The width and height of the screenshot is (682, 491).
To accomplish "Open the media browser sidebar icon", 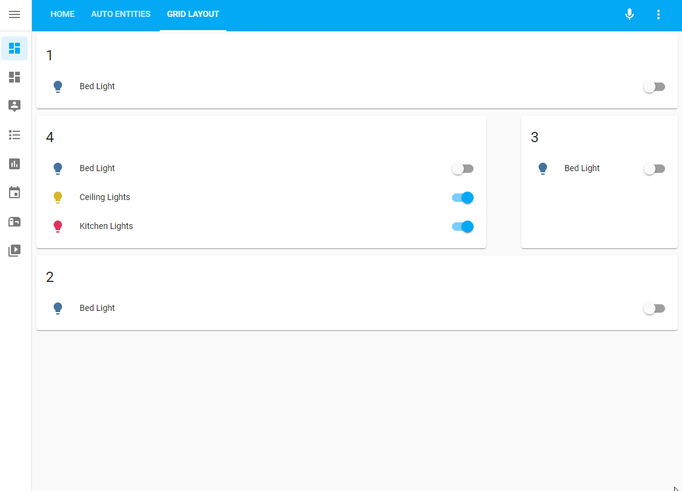I will click(x=14, y=251).
